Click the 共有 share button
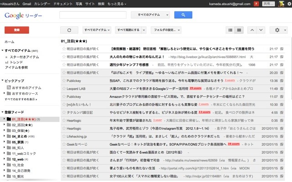Screen dimensions: 292x182 click(x=268, y=4)
